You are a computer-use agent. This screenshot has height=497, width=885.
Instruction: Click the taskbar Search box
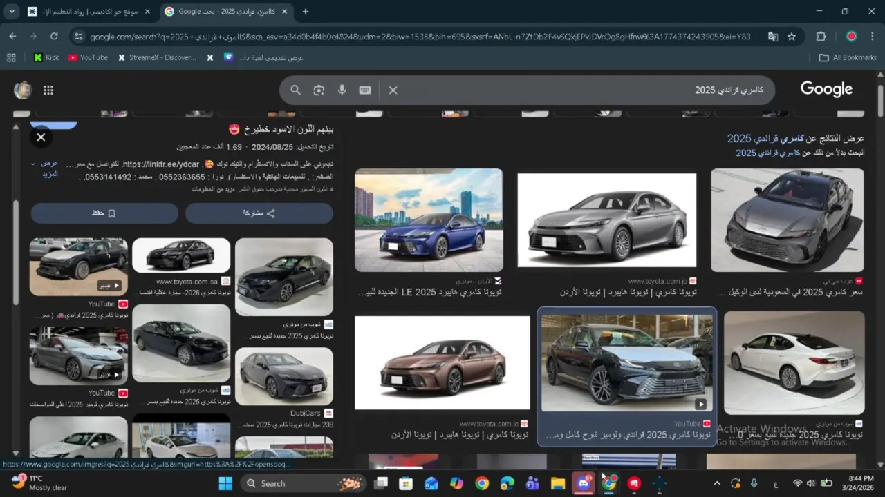304,483
